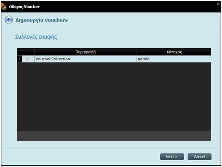Click the blank checkbox column header cell
This screenshot has height=167, width=222.
click(28, 52)
